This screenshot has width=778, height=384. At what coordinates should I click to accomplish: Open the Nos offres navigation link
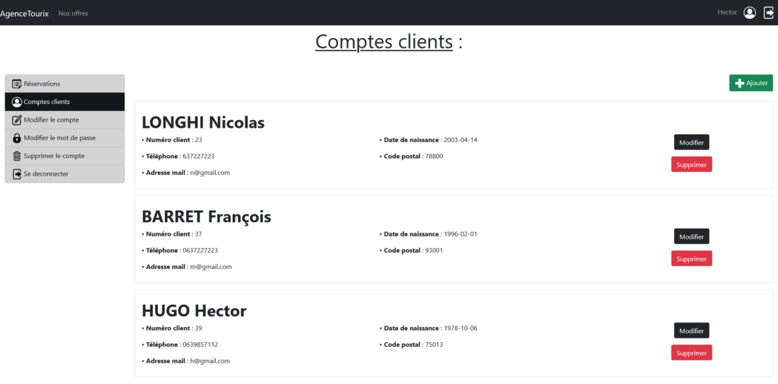73,13
